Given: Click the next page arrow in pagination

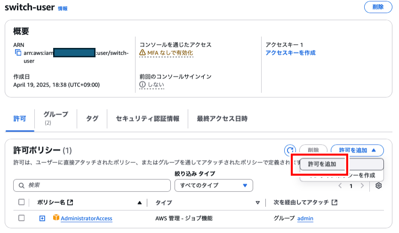Looking at the screenshot, I should (362, 186).
